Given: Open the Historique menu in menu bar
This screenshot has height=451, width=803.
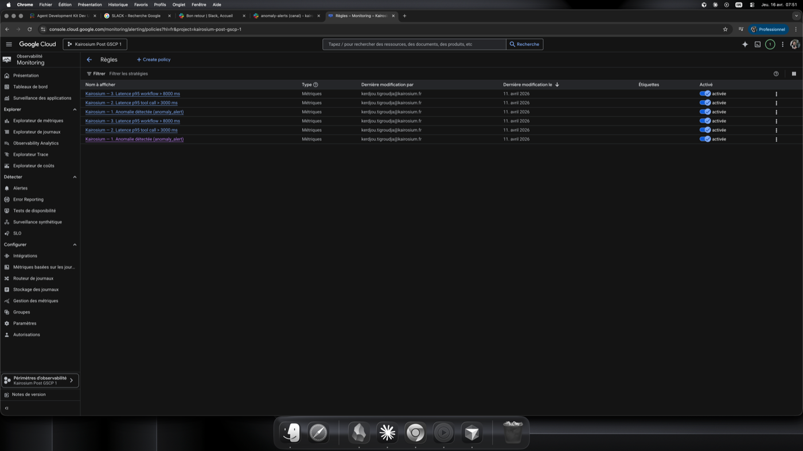Looking at the screenshot, I should (x=118, y=5).
